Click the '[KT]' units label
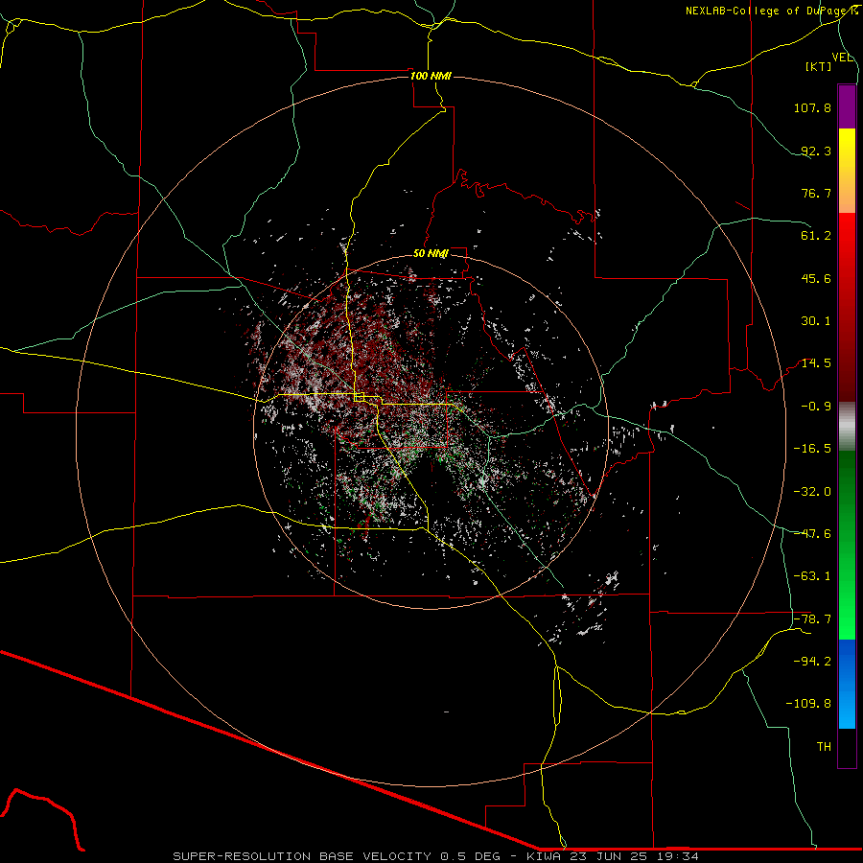Image resolution: width=863 pixels, height=863 pixels. point(819,66)
